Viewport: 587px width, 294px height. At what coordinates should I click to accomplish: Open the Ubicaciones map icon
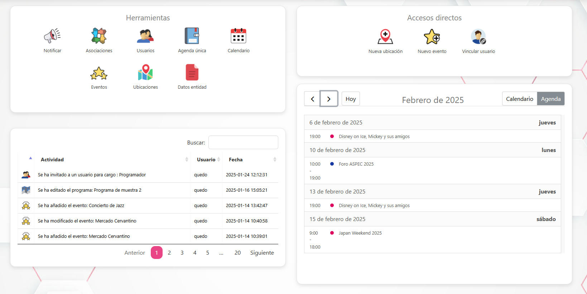[x=145, y=73]
